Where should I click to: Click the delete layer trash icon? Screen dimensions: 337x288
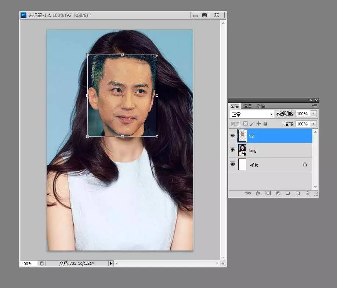pos(308,193)
